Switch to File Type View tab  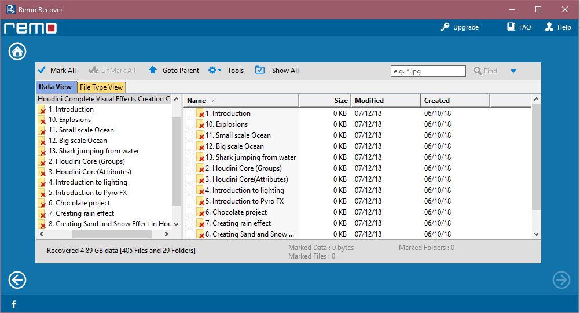click(x=101, y=87)
